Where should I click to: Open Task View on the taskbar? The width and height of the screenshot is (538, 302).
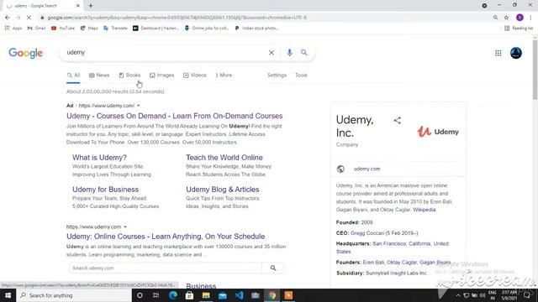point(156,295)
